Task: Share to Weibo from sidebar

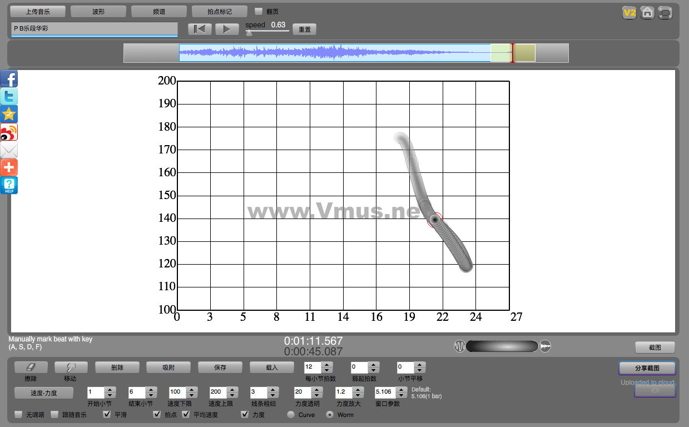Action: (x=9, y=132)
